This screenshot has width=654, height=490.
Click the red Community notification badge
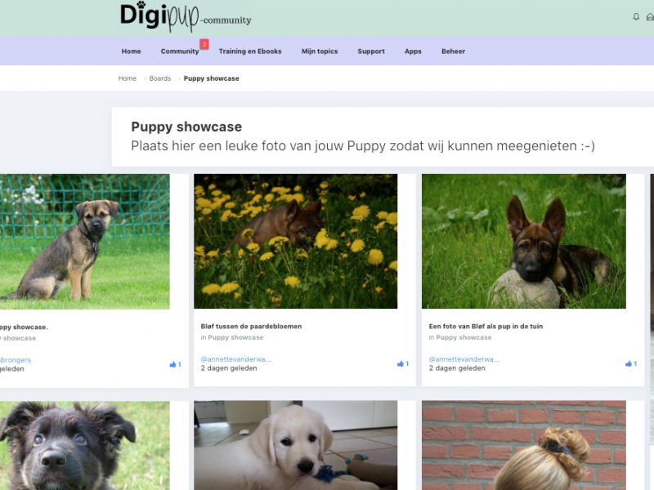coord(204,44)
